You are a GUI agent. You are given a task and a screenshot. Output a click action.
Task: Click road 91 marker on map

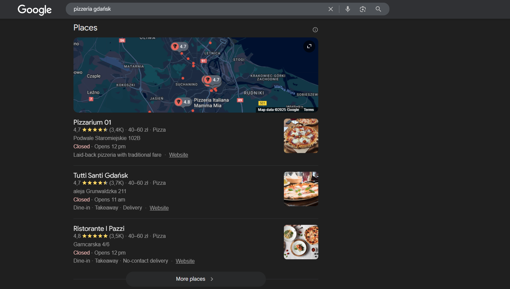pos(204,61)
